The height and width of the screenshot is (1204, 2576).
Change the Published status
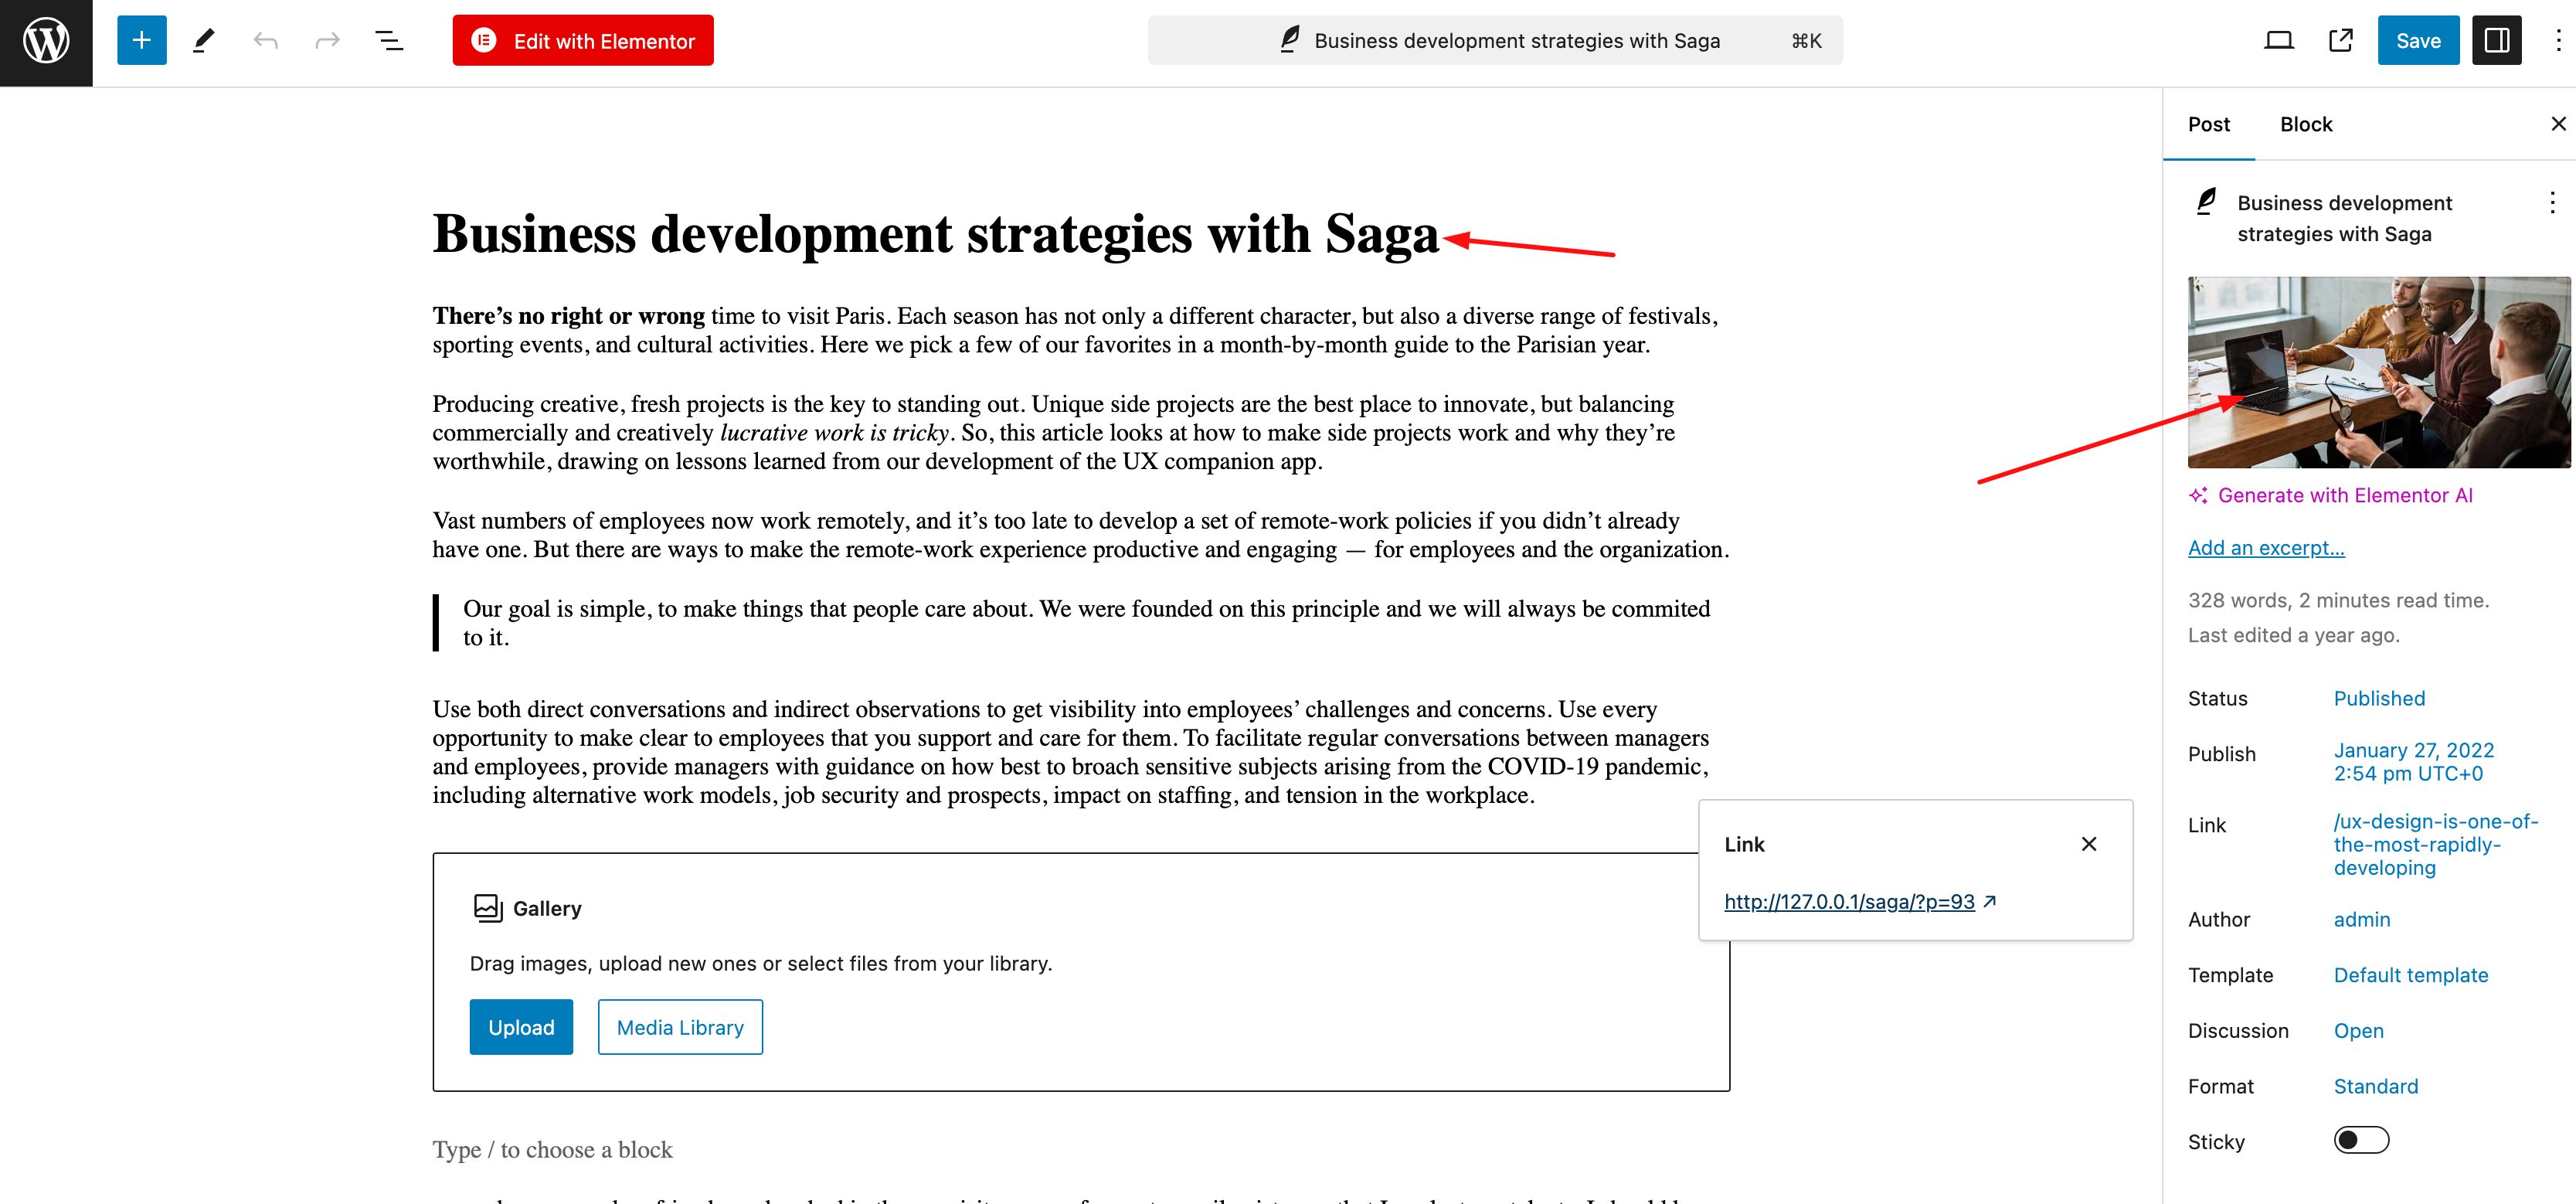[x=2379, y=699]
